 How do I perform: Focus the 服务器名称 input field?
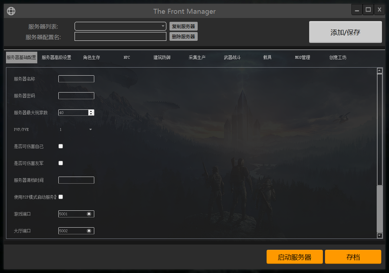[x=76, y=79]
